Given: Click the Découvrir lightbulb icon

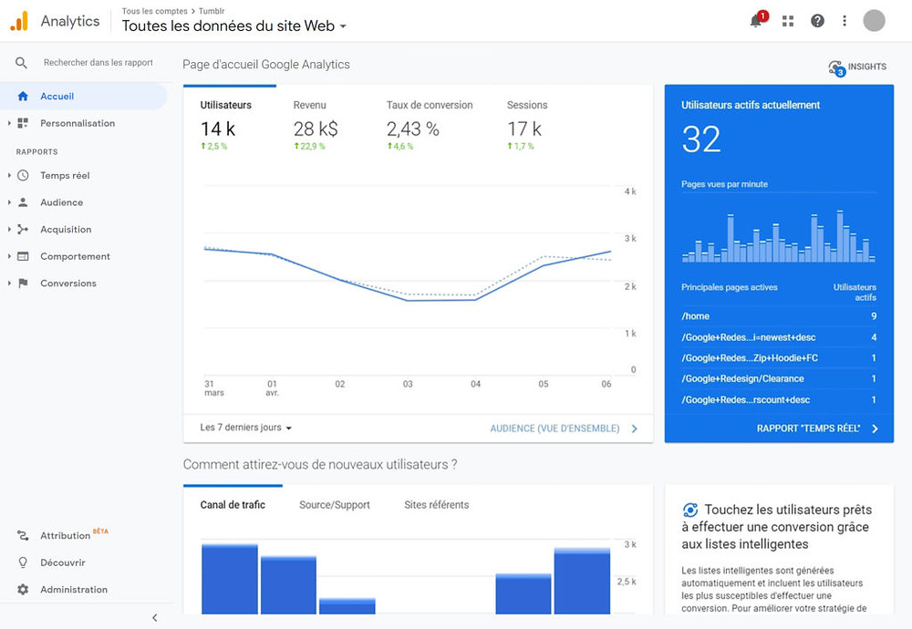Looking at the screenshot, I should (x=23, y=562).
